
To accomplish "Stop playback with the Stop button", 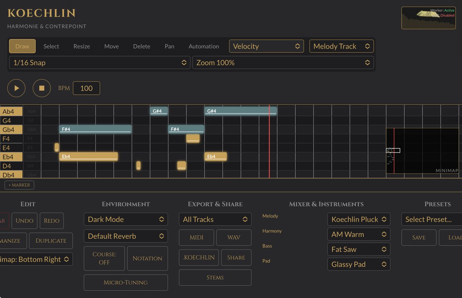I will pyautogui.click(x=42, y=88).
